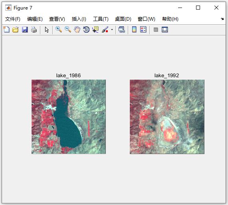
Task: Expand the brush color dropdown arrow
Action: [x=112, y=30]
